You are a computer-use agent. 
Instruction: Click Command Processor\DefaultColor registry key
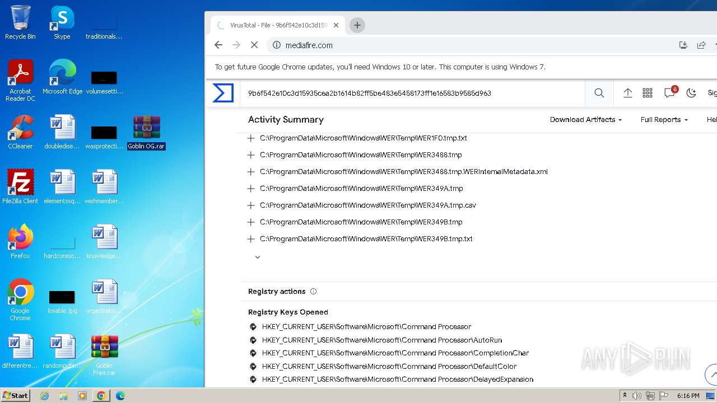[389, 366]
